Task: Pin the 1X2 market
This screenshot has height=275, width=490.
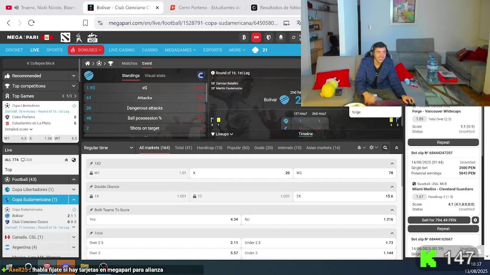Action: click(x=91, y=163)
